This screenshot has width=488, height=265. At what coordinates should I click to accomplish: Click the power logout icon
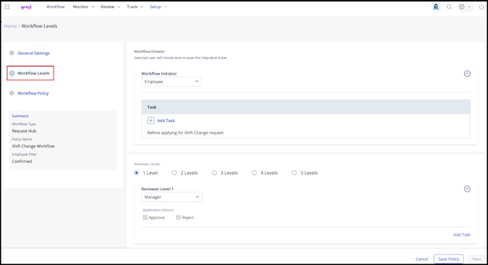[481, 7]
